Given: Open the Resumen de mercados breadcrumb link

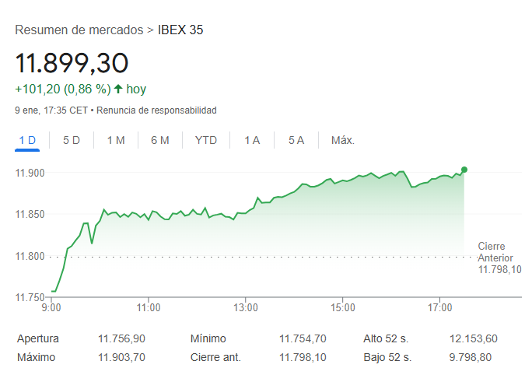Looking at the screenshot, I should (79, 30).
